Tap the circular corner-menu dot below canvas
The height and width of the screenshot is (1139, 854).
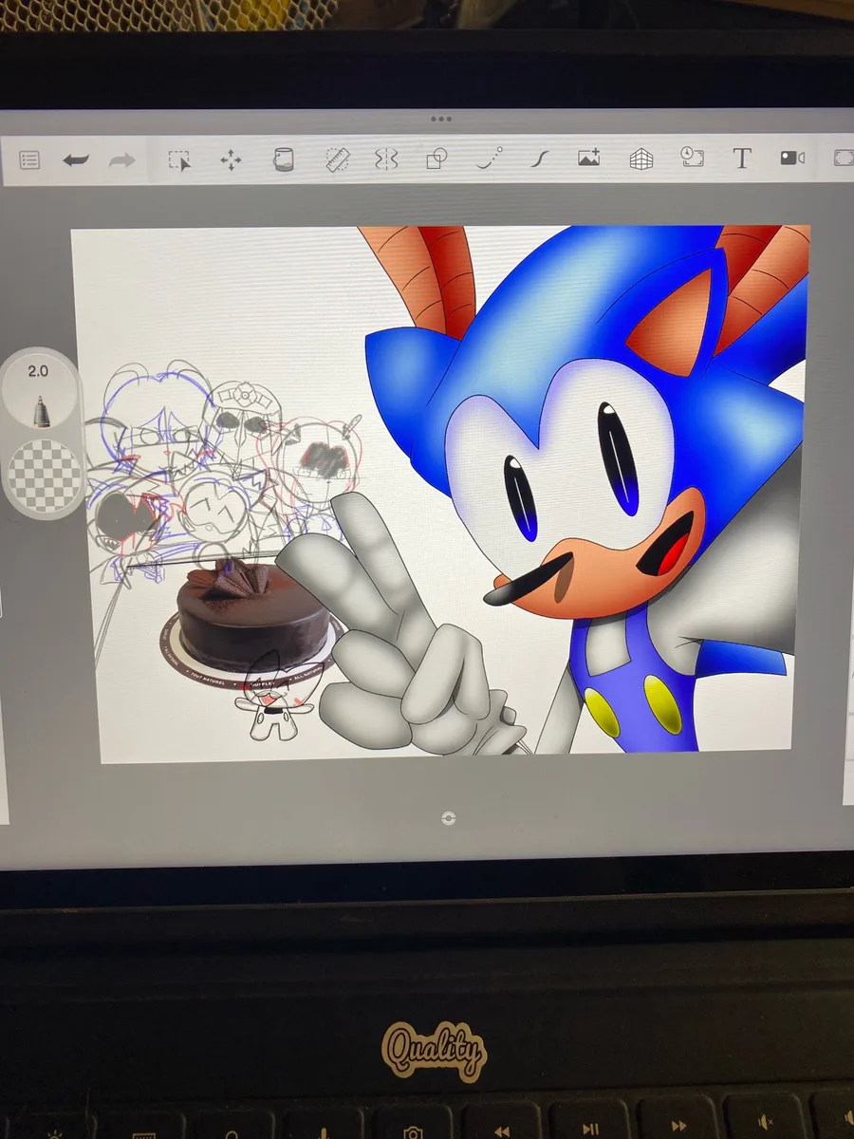click(x=449, y=818)
